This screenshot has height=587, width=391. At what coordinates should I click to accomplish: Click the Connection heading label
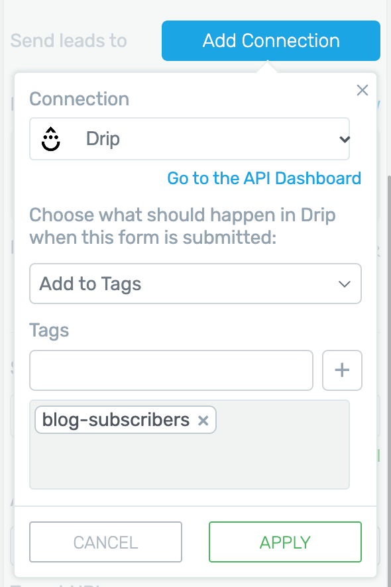(x=79, y=99)
